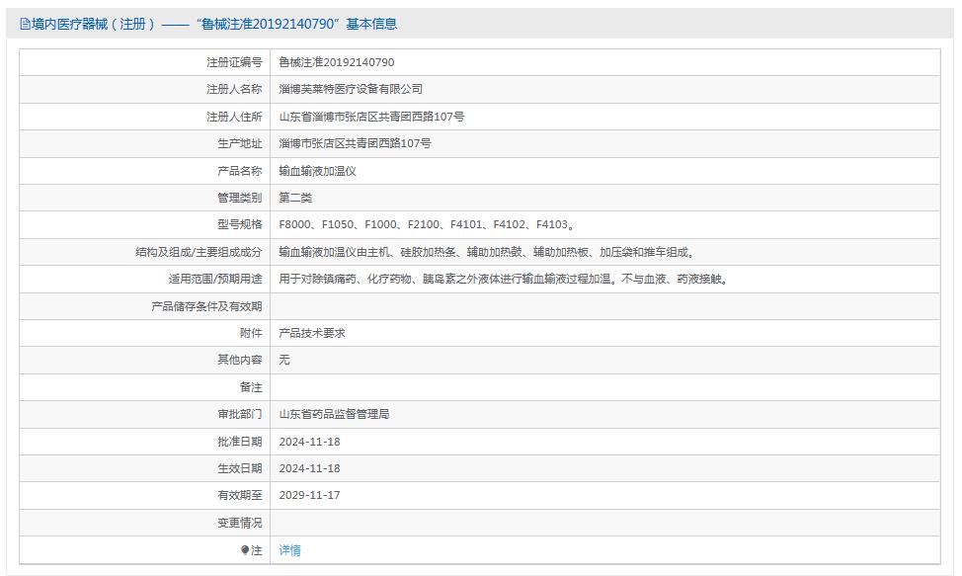Select composition text 输血输液加温仪由主机、硅胶加热条…

coord(487,252)
